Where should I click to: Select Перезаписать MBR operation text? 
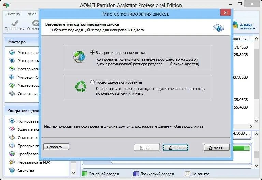point(34,162)
